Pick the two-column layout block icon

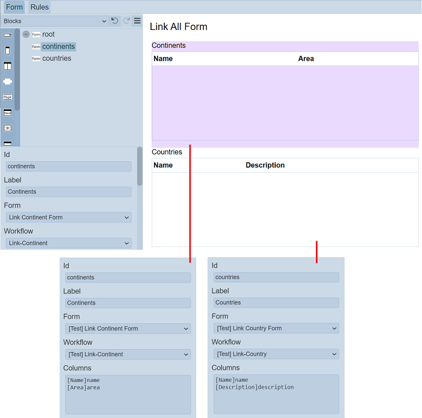coord(8,66)
